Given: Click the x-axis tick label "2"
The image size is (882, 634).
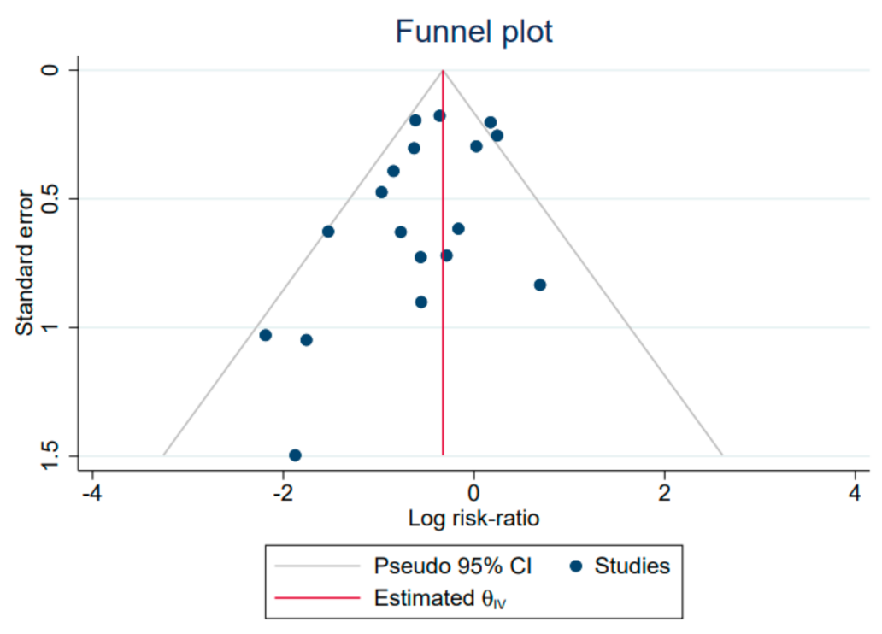Looking at the screenshot, I should (x=665, y=494).
